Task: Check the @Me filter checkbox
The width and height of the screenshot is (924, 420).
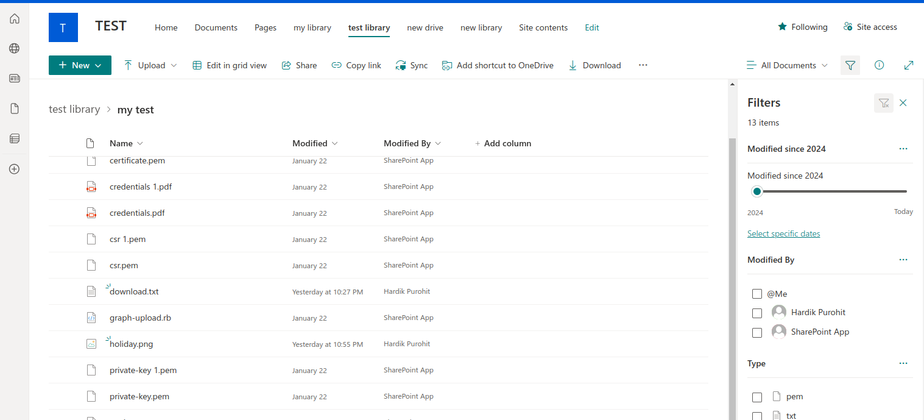Action: tap(757, 293)
